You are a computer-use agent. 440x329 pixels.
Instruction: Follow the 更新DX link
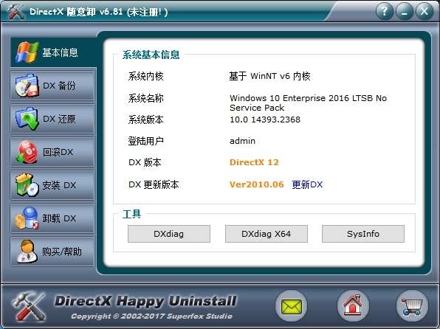coord(307,184)
